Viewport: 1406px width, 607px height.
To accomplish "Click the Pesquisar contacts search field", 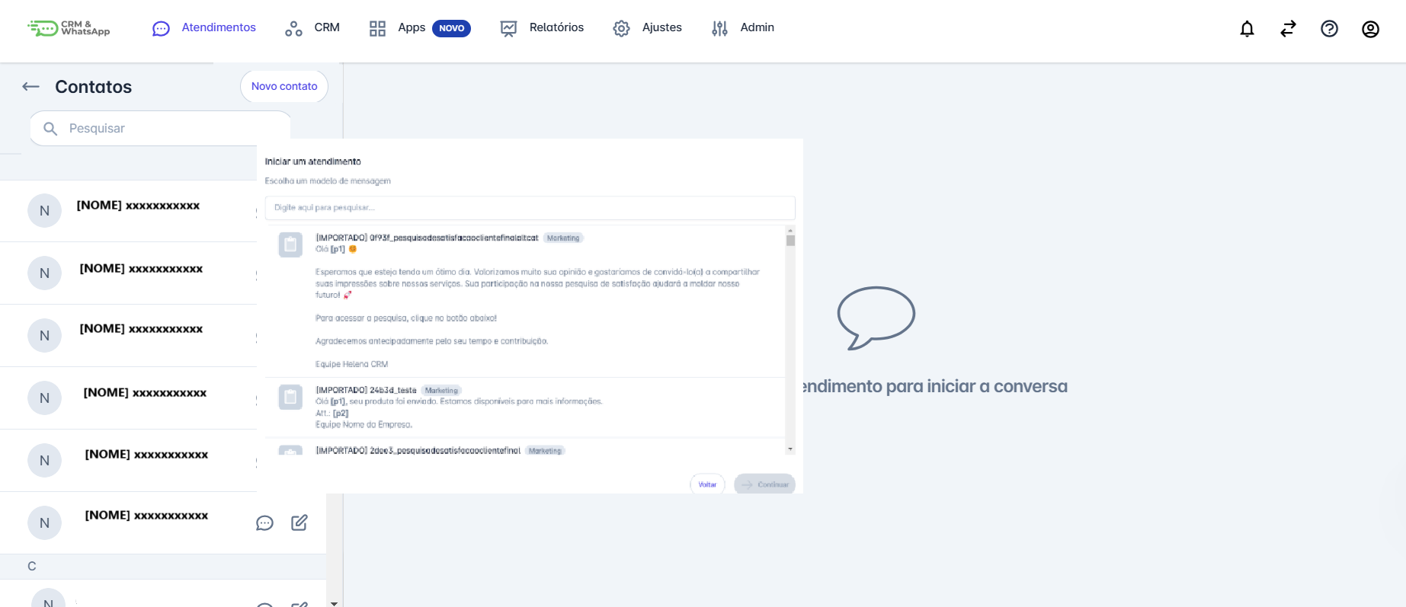I will coord(168,129).
